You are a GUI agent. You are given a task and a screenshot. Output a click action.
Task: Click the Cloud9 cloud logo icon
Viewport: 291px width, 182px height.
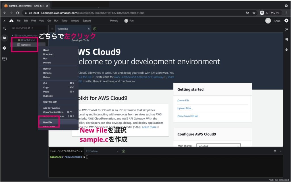tap(11, 21)
